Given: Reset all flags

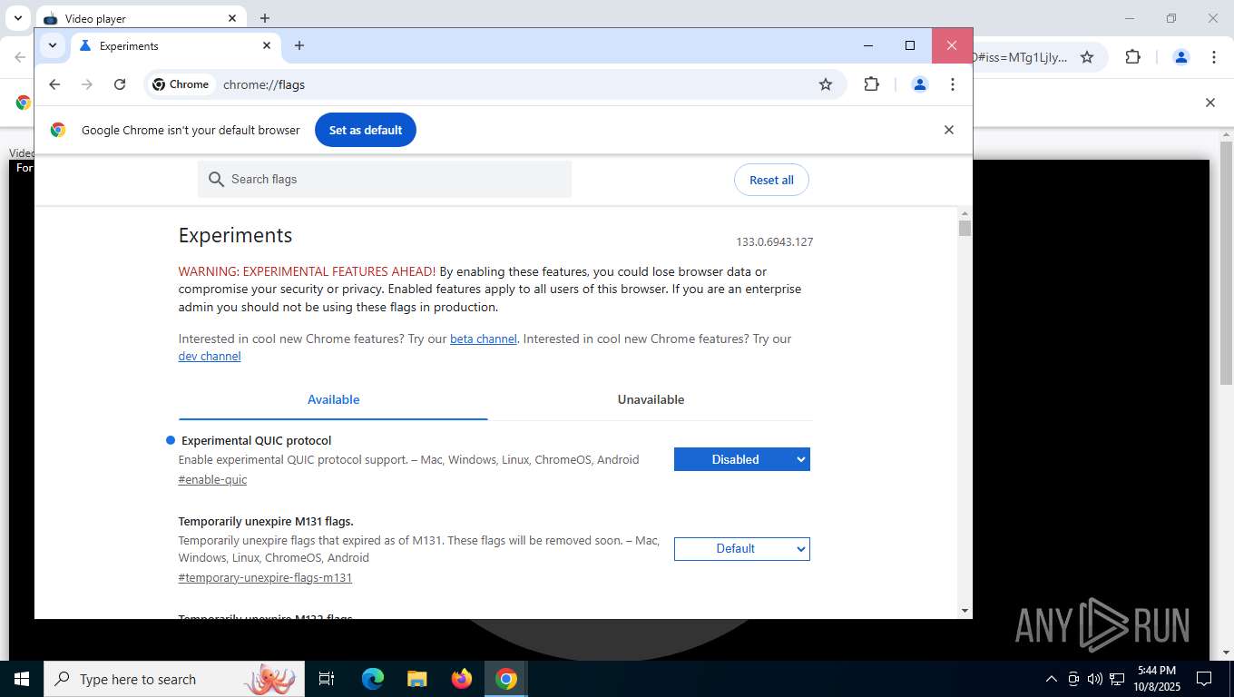Looking at the screenshot, I should coord(771,180).
